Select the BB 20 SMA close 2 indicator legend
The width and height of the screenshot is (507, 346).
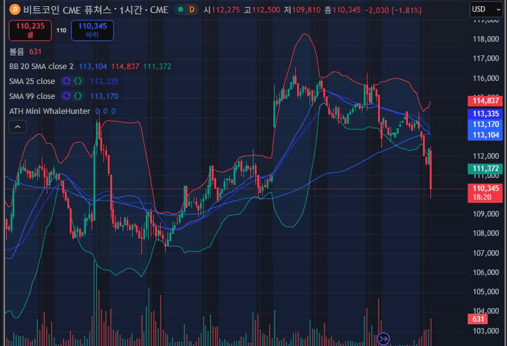40,66
